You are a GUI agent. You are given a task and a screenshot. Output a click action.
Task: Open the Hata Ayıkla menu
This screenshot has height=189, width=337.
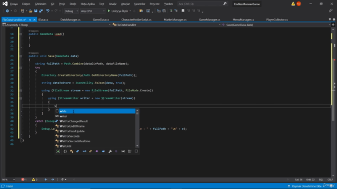pos(88,4)
